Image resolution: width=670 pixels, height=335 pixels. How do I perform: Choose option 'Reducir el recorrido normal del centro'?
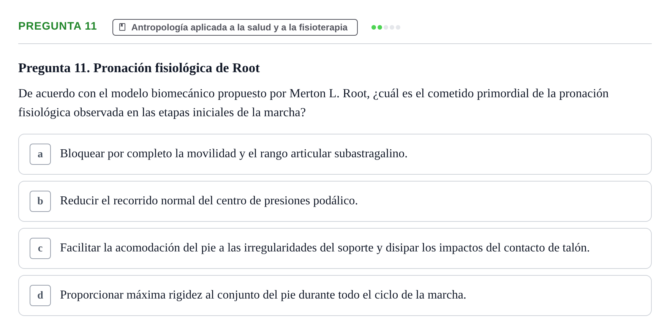pyautogui.click(x=335, y=201)
